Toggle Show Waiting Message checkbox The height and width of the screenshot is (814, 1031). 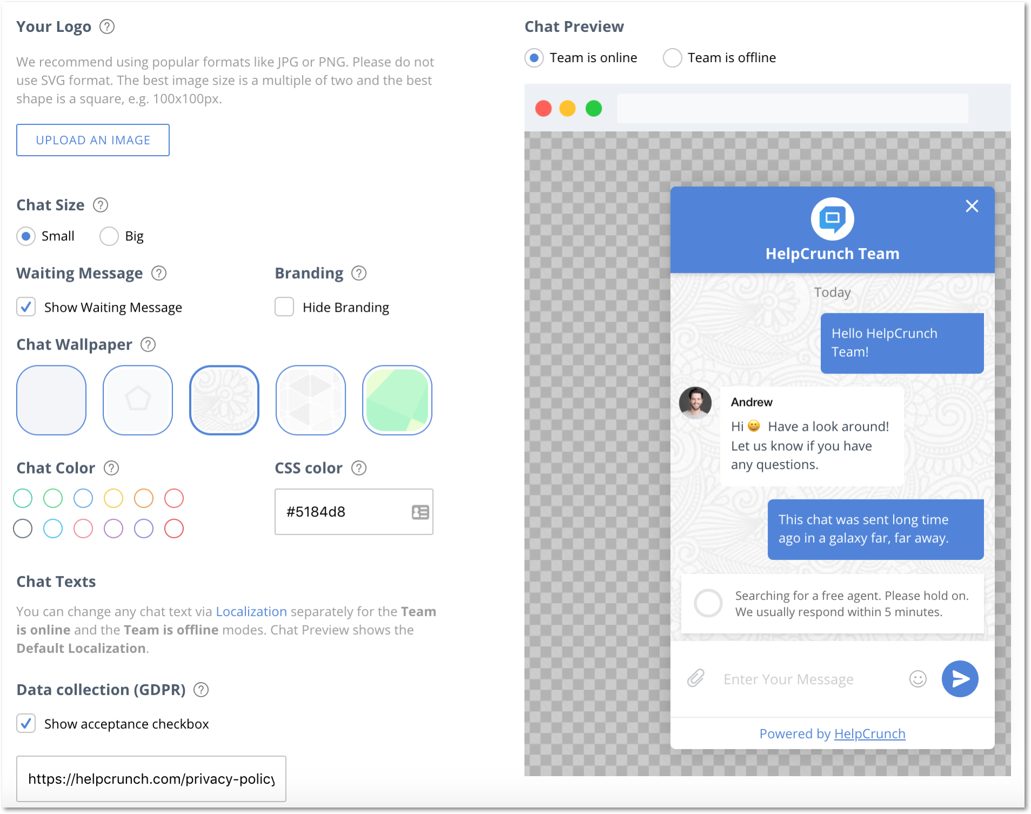tap(26, 307)
